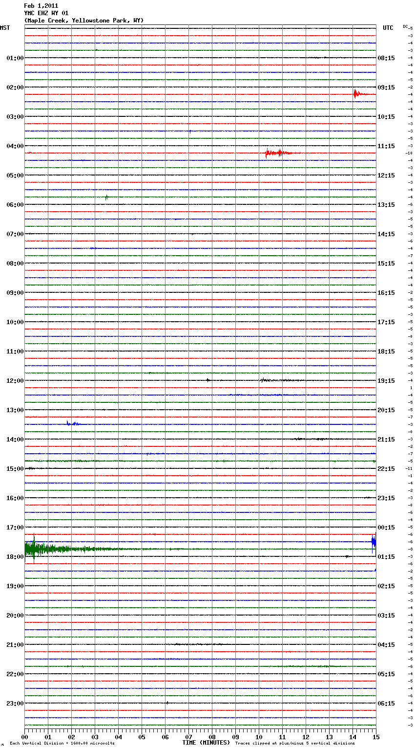Click the DC column header
Image resolution: width=415 pixels, height=750 pixels.
pos(405,26)
